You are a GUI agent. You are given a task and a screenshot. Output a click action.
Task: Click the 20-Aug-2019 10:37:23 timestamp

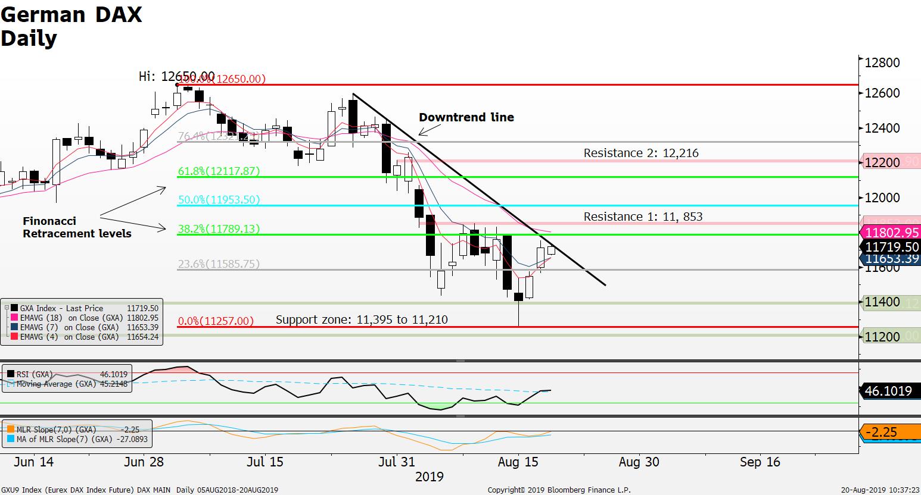tap(880, 490)
